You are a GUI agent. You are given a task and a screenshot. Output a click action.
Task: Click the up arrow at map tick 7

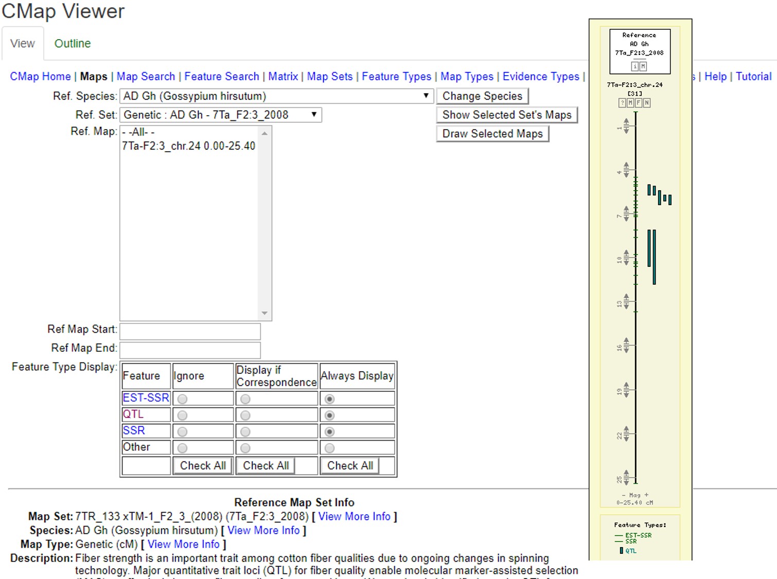point(626,209)
